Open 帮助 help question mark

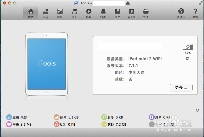[x=195, y=13]
